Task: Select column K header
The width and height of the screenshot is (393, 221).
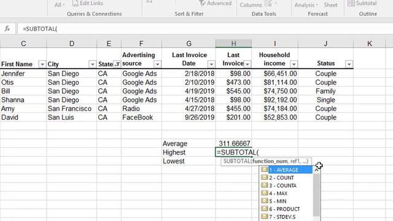Action: 370,44
